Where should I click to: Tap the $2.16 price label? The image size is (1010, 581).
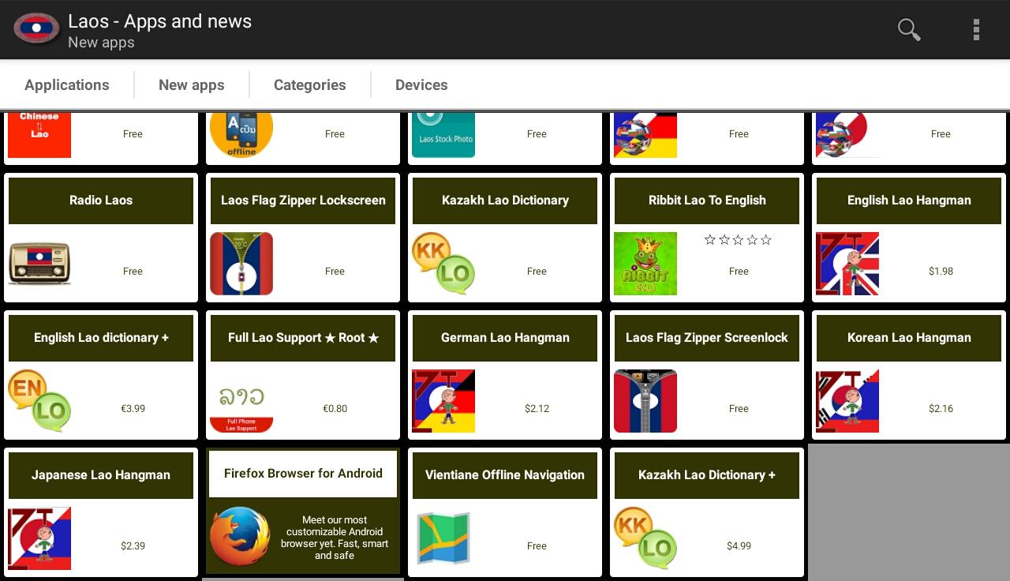coord(941,409)
